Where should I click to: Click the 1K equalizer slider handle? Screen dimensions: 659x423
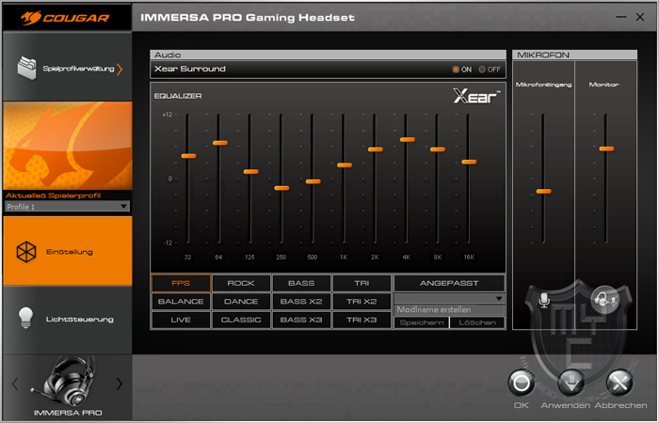tap(345, 164)
